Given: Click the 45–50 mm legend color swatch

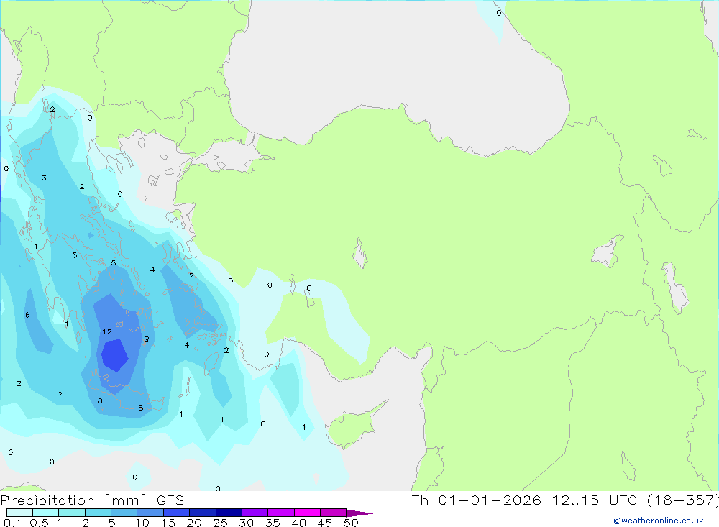Looking at the screenshot, I should pos(334,513).
